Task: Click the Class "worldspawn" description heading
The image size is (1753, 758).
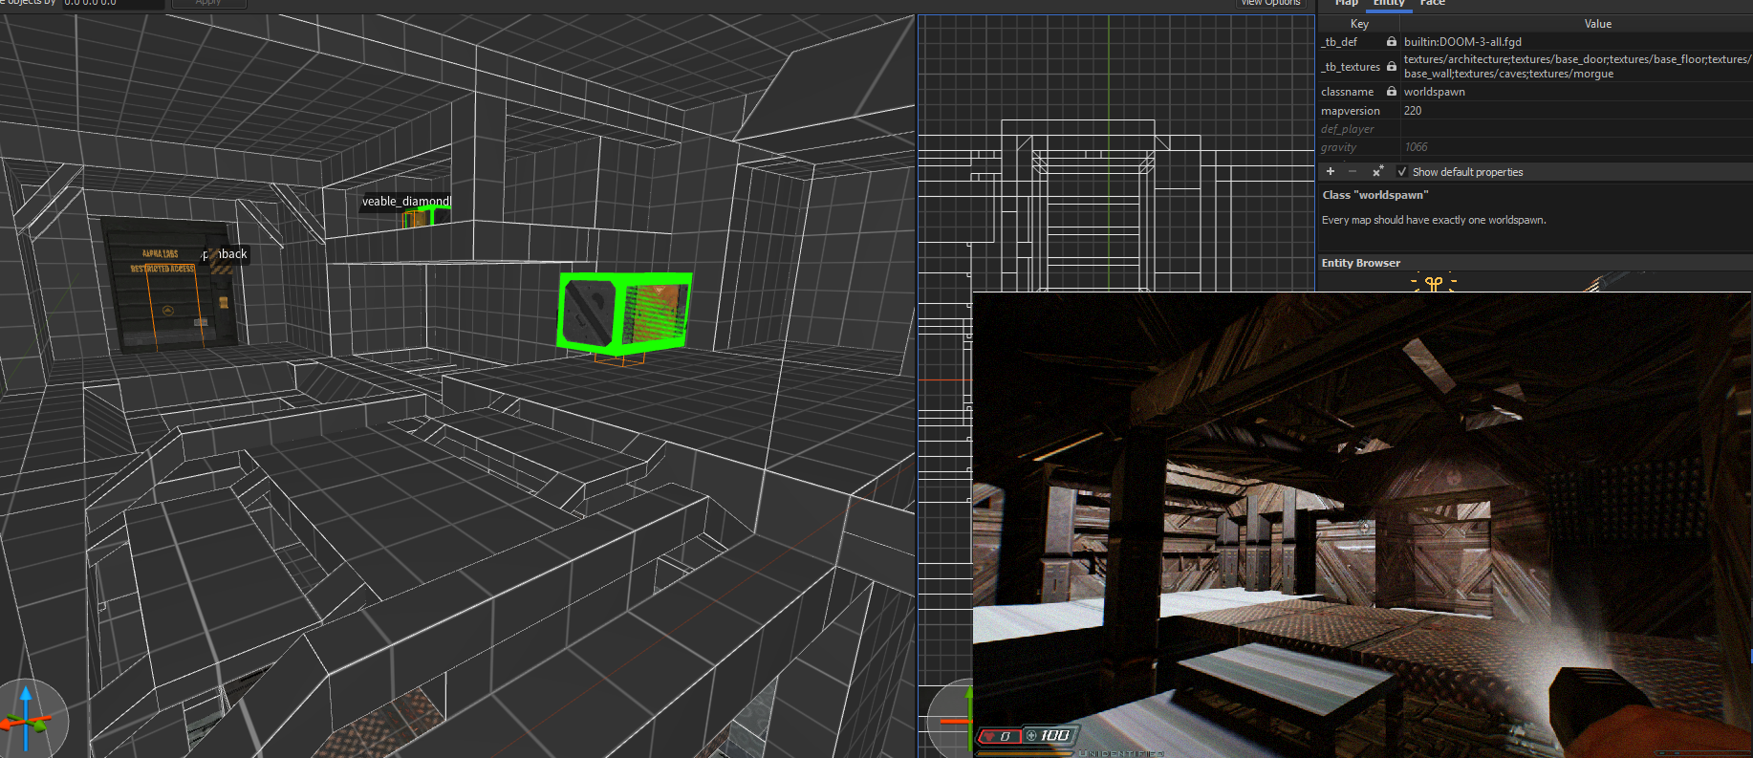Action: [1375, 195]
